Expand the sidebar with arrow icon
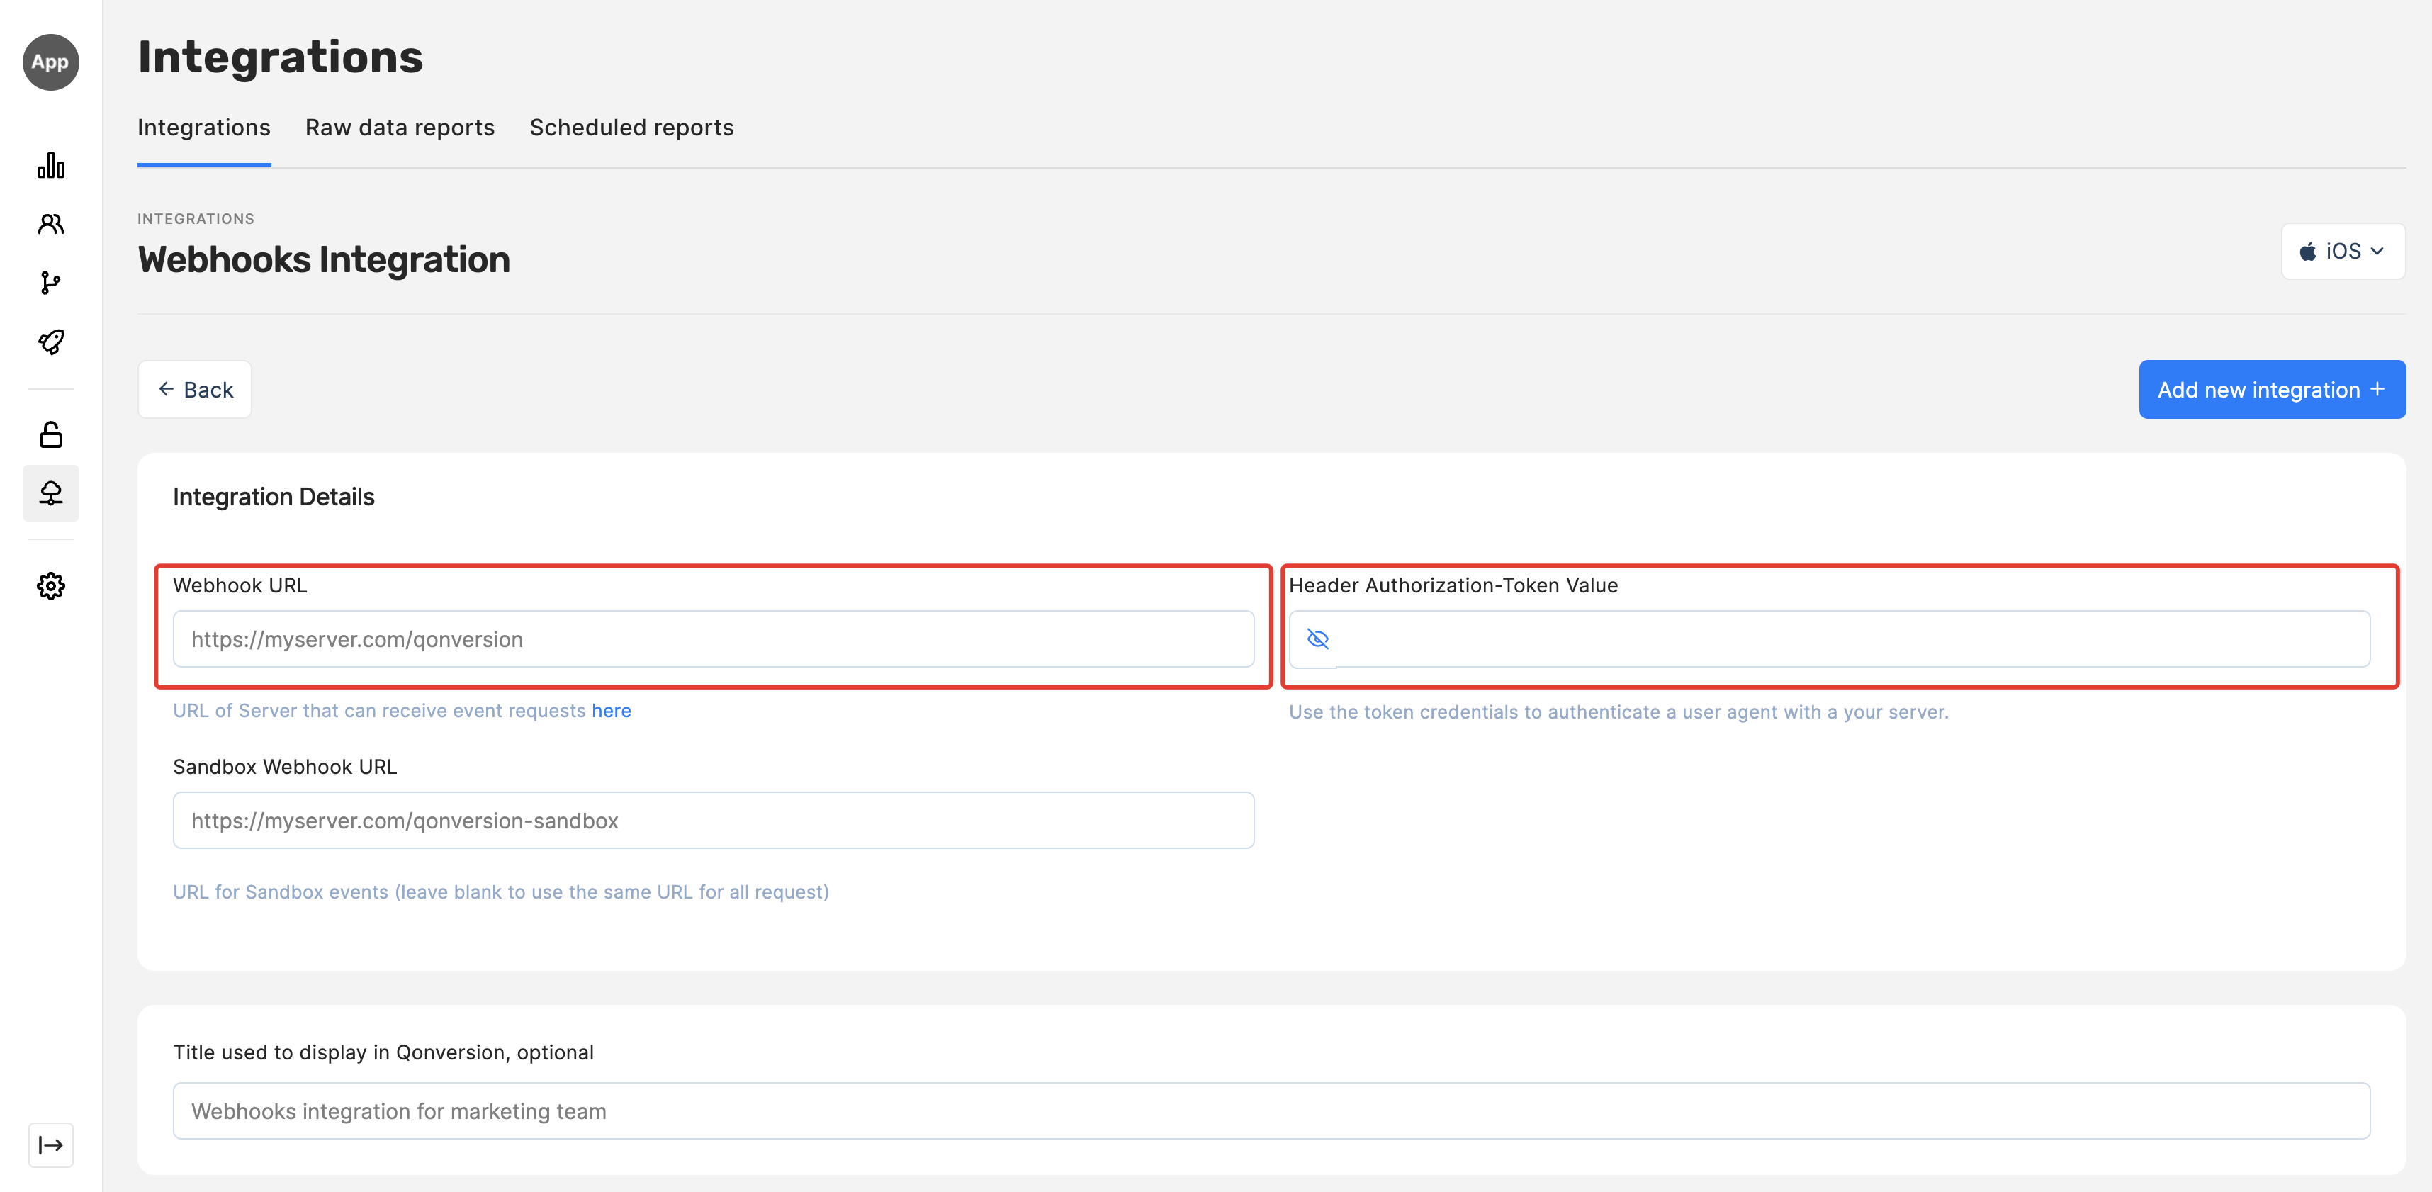The image size is (2432, 1192). pyautogui.click(x=51, y=1145)
